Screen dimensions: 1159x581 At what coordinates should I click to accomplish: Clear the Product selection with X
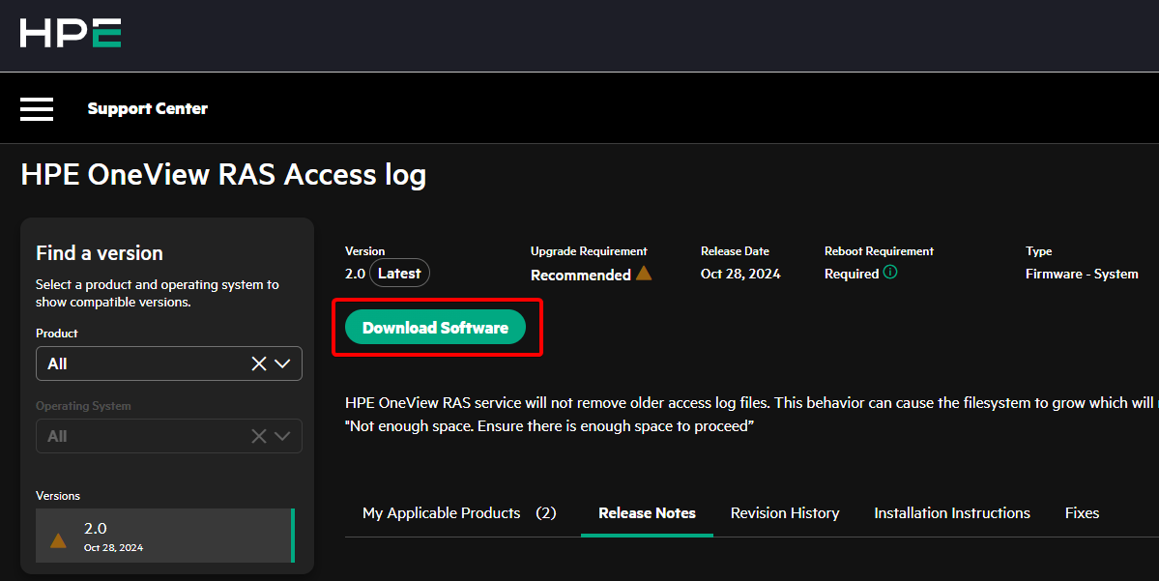[259, 363]
